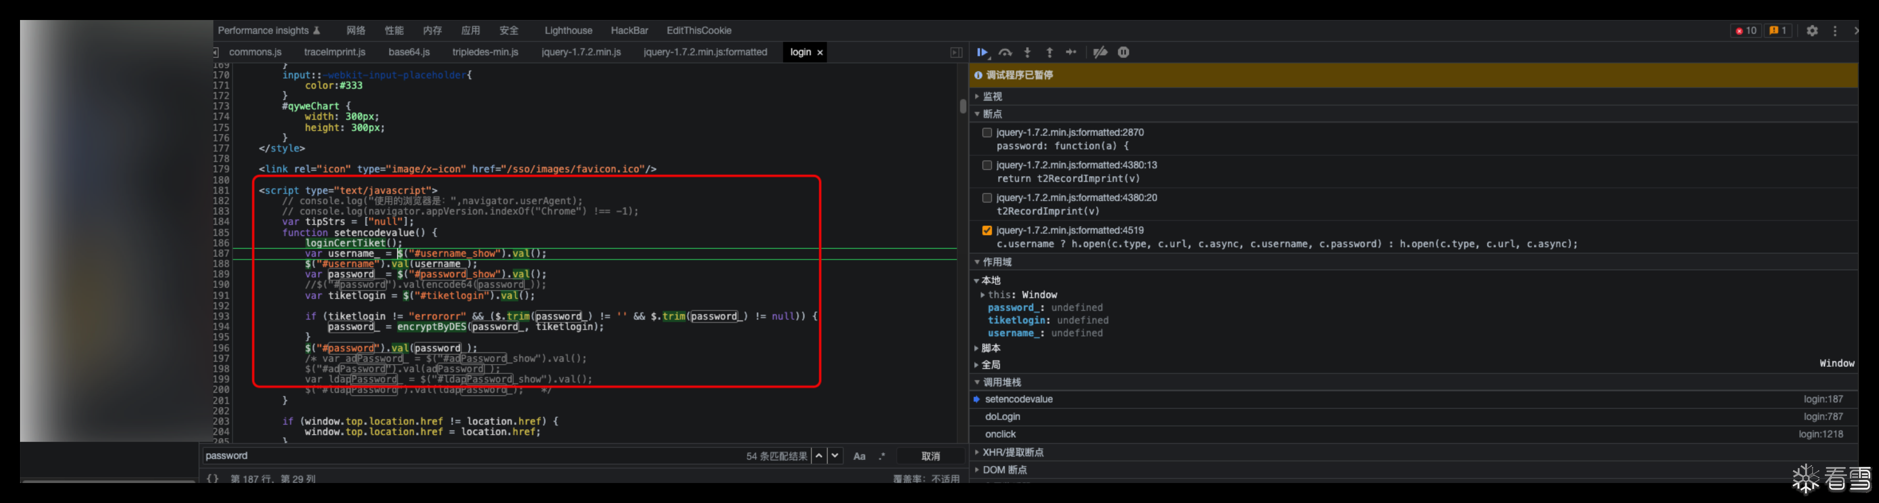Screen dimensions: 1879x503
Task: Open the HackBar tab
Action: (629, 31)
